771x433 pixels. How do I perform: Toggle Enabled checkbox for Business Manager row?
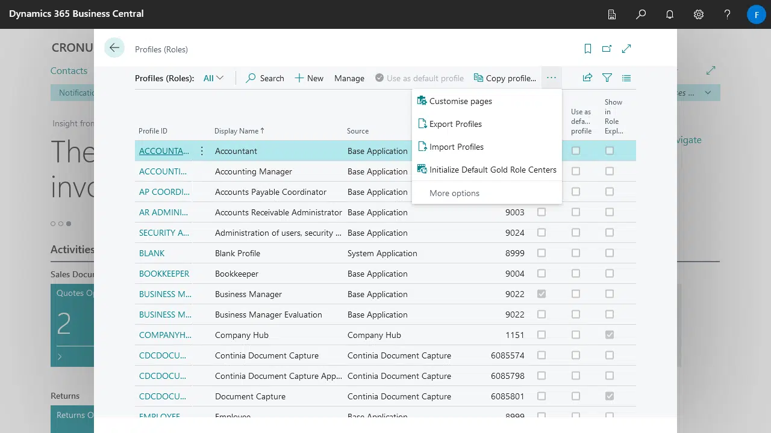542,294
